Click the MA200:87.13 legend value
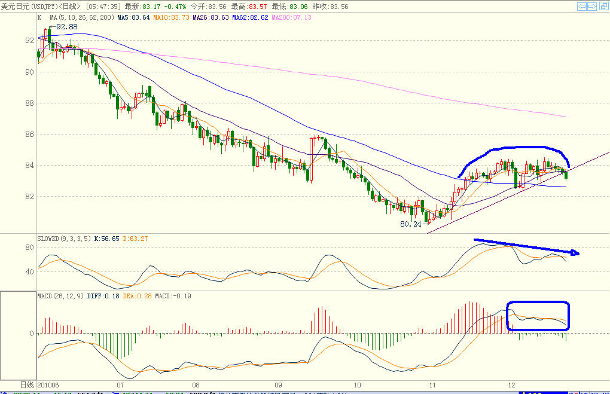 click(291, 17)
